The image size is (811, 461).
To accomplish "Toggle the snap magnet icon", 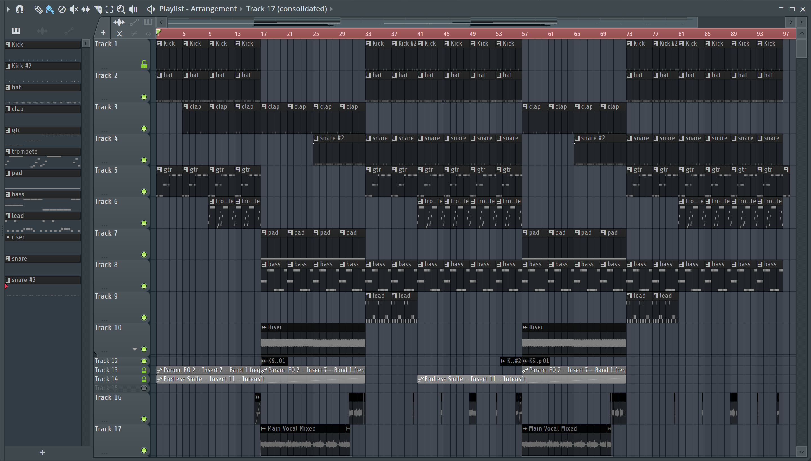I will point(20,9).
